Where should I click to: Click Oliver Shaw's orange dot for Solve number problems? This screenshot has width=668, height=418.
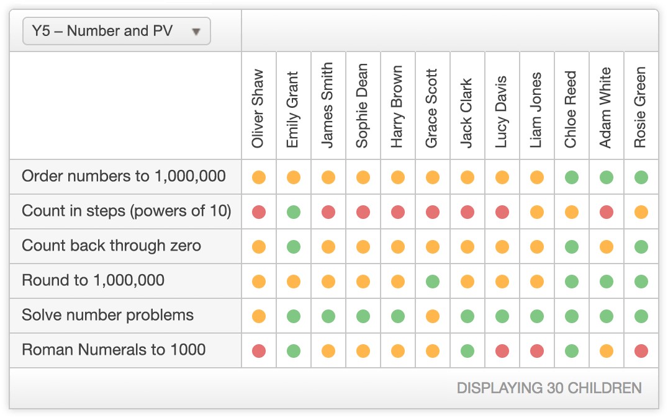259,316
